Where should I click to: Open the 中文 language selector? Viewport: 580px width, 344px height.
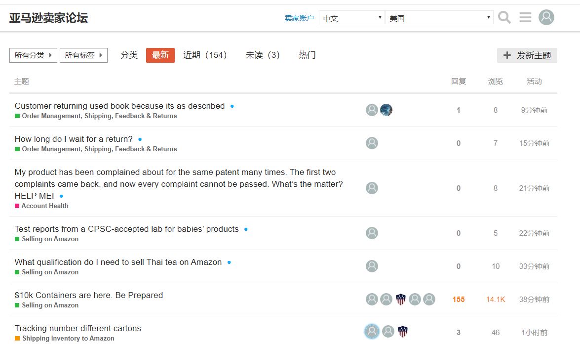351,18
